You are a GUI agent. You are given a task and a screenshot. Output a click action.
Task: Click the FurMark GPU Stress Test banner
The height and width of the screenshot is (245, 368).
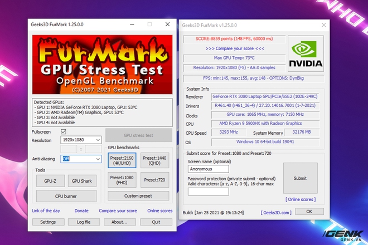point(103,65)
